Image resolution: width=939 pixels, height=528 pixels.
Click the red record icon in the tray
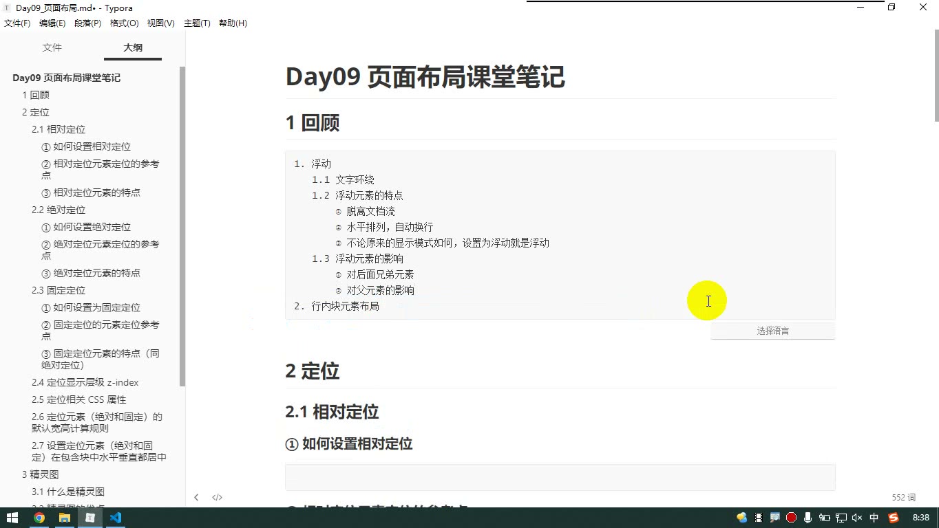click(792, 518)
